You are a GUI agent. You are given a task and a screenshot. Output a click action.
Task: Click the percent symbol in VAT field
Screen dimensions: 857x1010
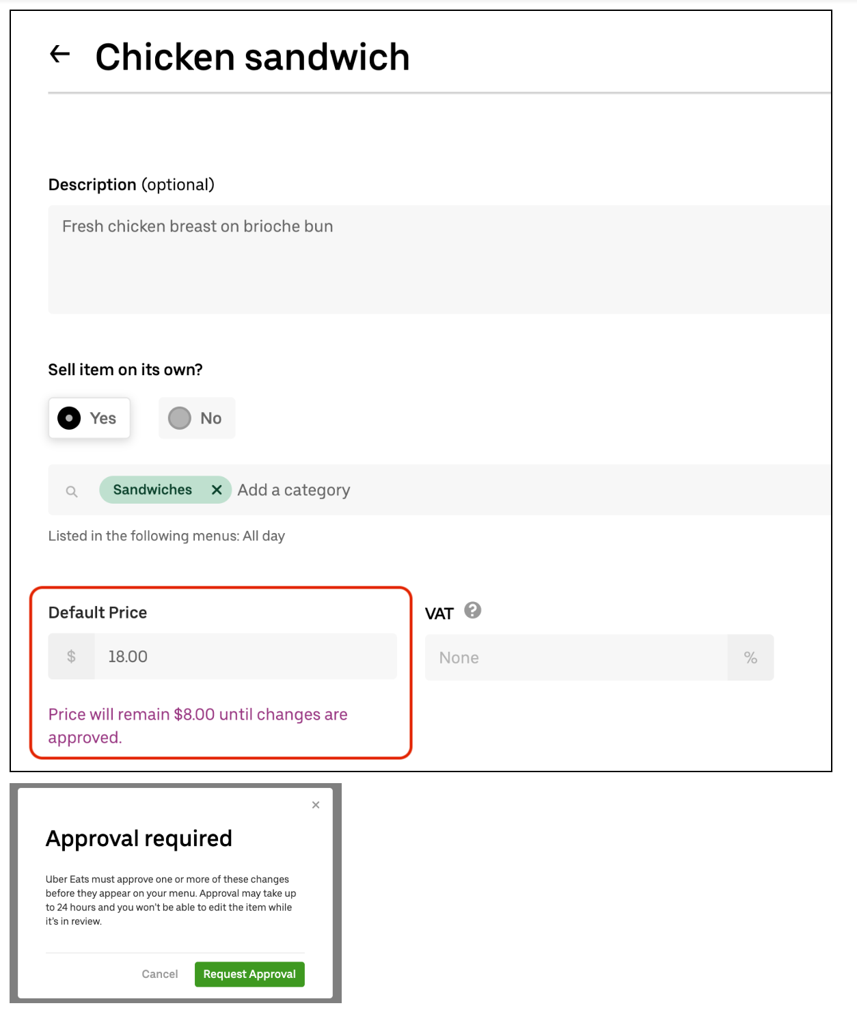coord(750,658)
